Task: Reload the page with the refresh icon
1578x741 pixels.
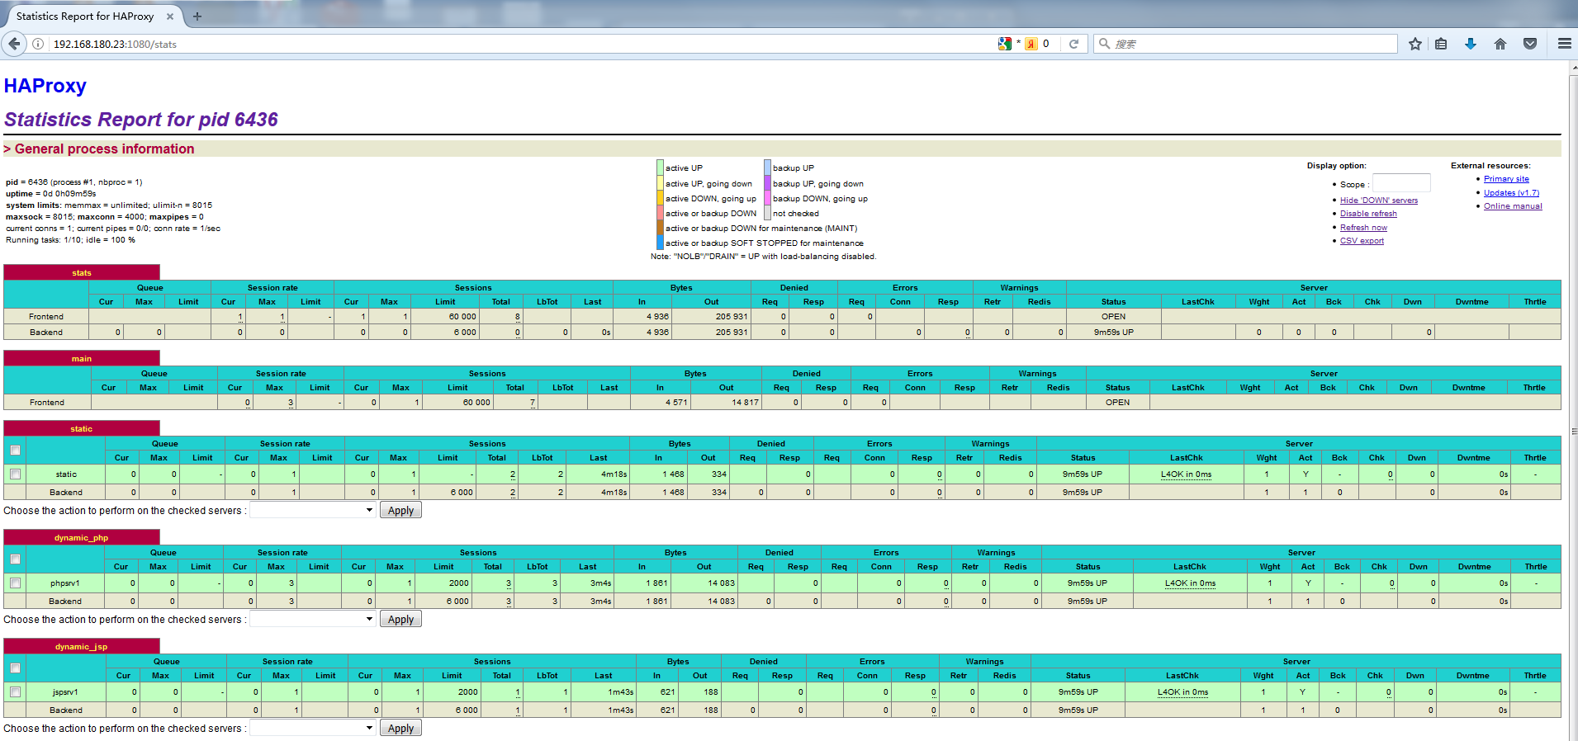Action: (x=1073, y=44)
